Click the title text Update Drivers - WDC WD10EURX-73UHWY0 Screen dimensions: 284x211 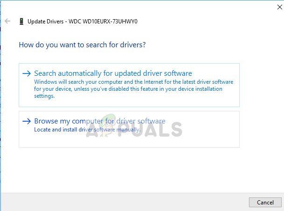[x=82, y=22]
